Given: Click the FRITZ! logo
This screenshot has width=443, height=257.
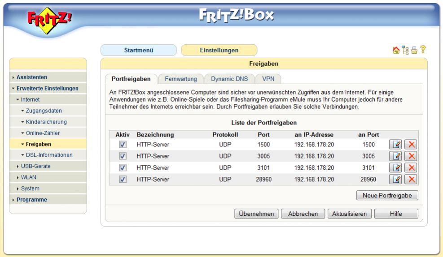Looking at the screenshot, I should point(49,20).
